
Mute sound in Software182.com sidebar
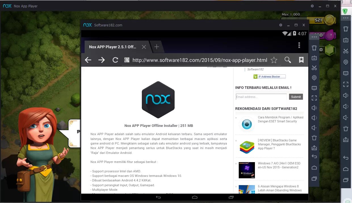click(314, 128)
